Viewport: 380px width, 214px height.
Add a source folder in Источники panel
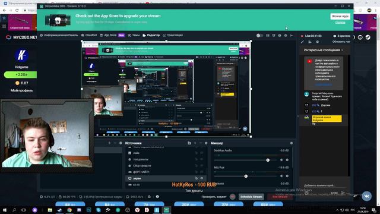click(x=189, y=143)
